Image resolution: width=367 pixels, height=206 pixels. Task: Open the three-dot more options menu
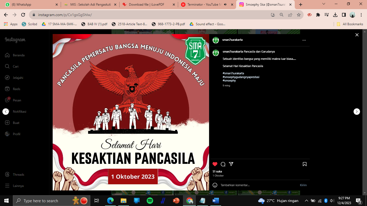304,40
